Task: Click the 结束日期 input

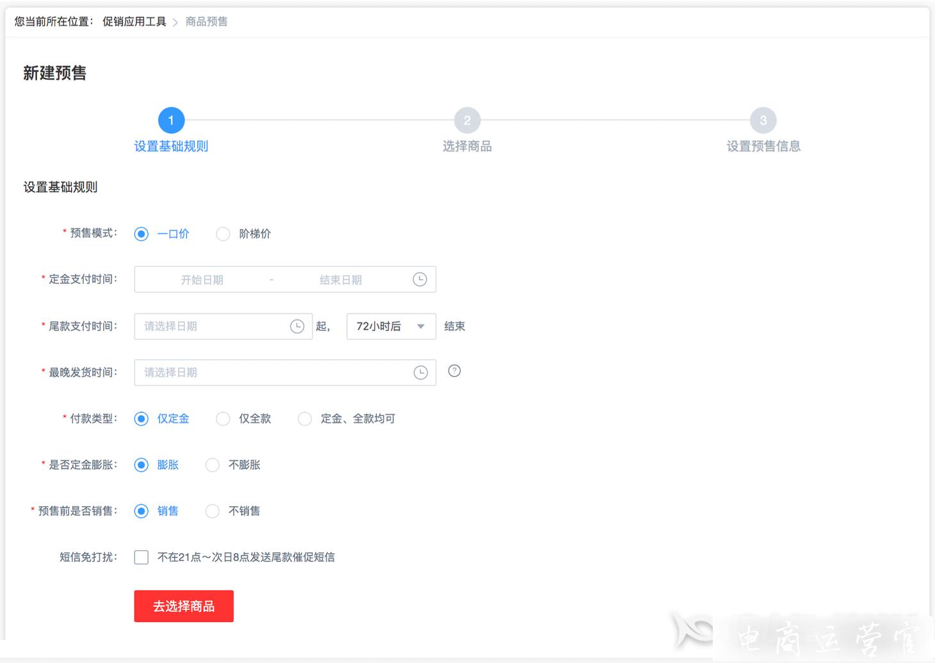Action: point(341,280)
